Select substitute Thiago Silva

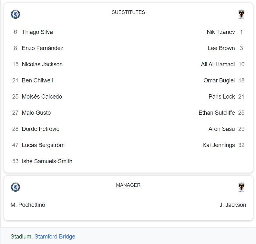(x=37, y=32)
